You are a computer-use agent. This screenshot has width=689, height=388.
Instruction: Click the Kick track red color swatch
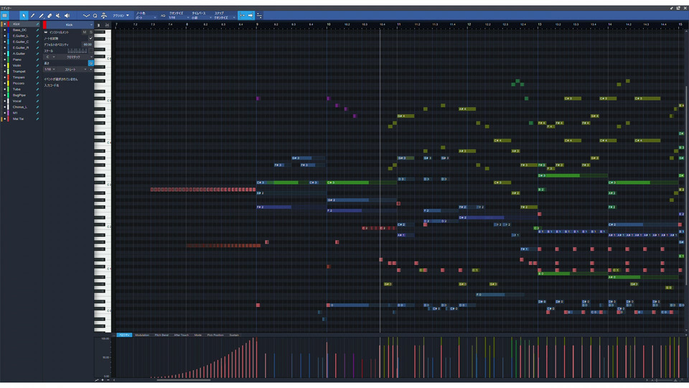[x=9, y=24]
